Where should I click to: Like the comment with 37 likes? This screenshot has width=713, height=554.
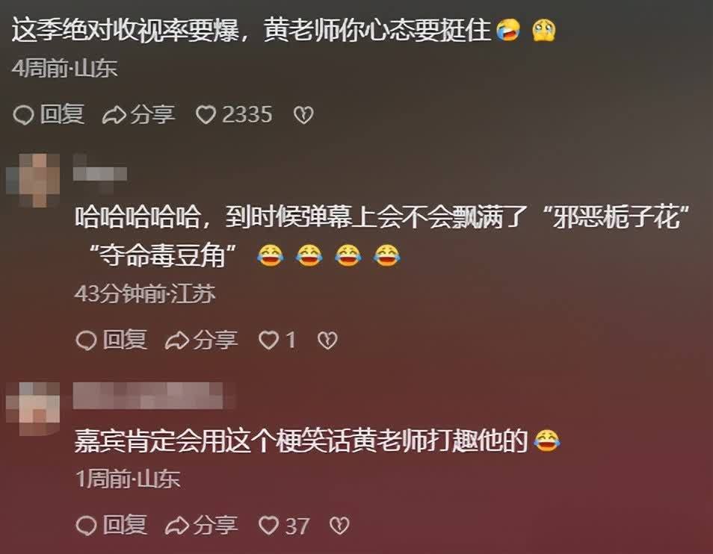284,526
